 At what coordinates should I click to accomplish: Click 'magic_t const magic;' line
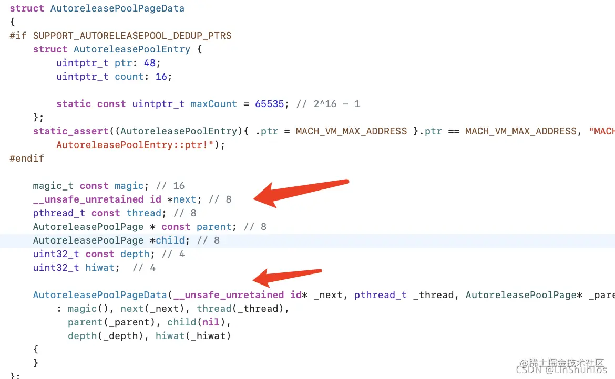click(90, 186)
